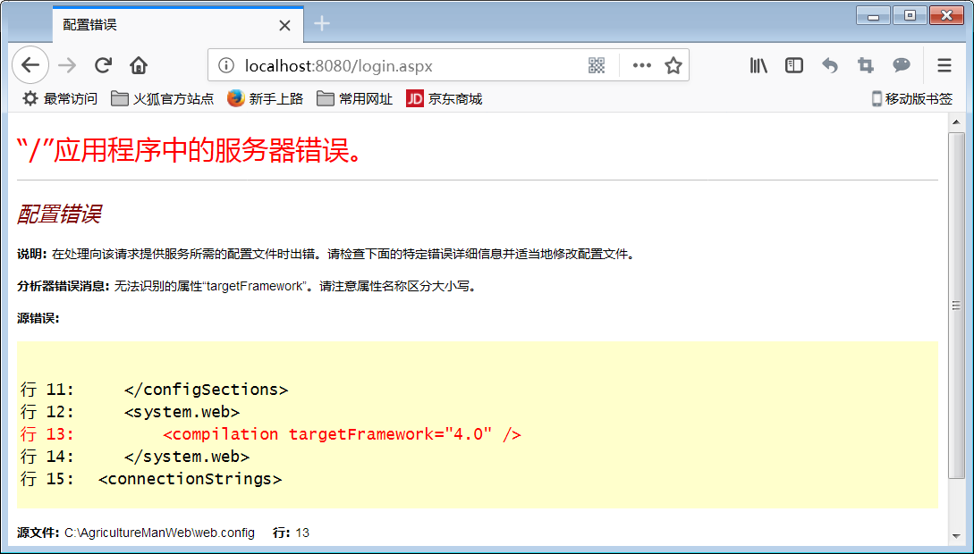The height and width of the screenshot is (554, 974).
Task: Click the 配置错误 italic heading
Action: 59,214
